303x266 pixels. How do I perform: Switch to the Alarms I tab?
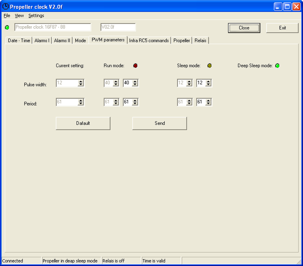pyautogui.click(x=42, y=41)
